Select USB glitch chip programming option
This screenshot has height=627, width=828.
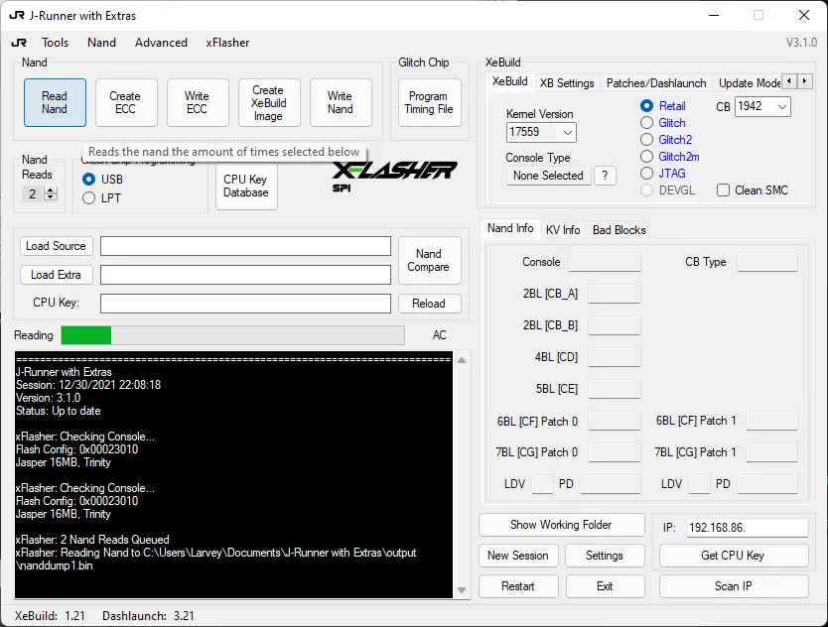tap(102, 180)
